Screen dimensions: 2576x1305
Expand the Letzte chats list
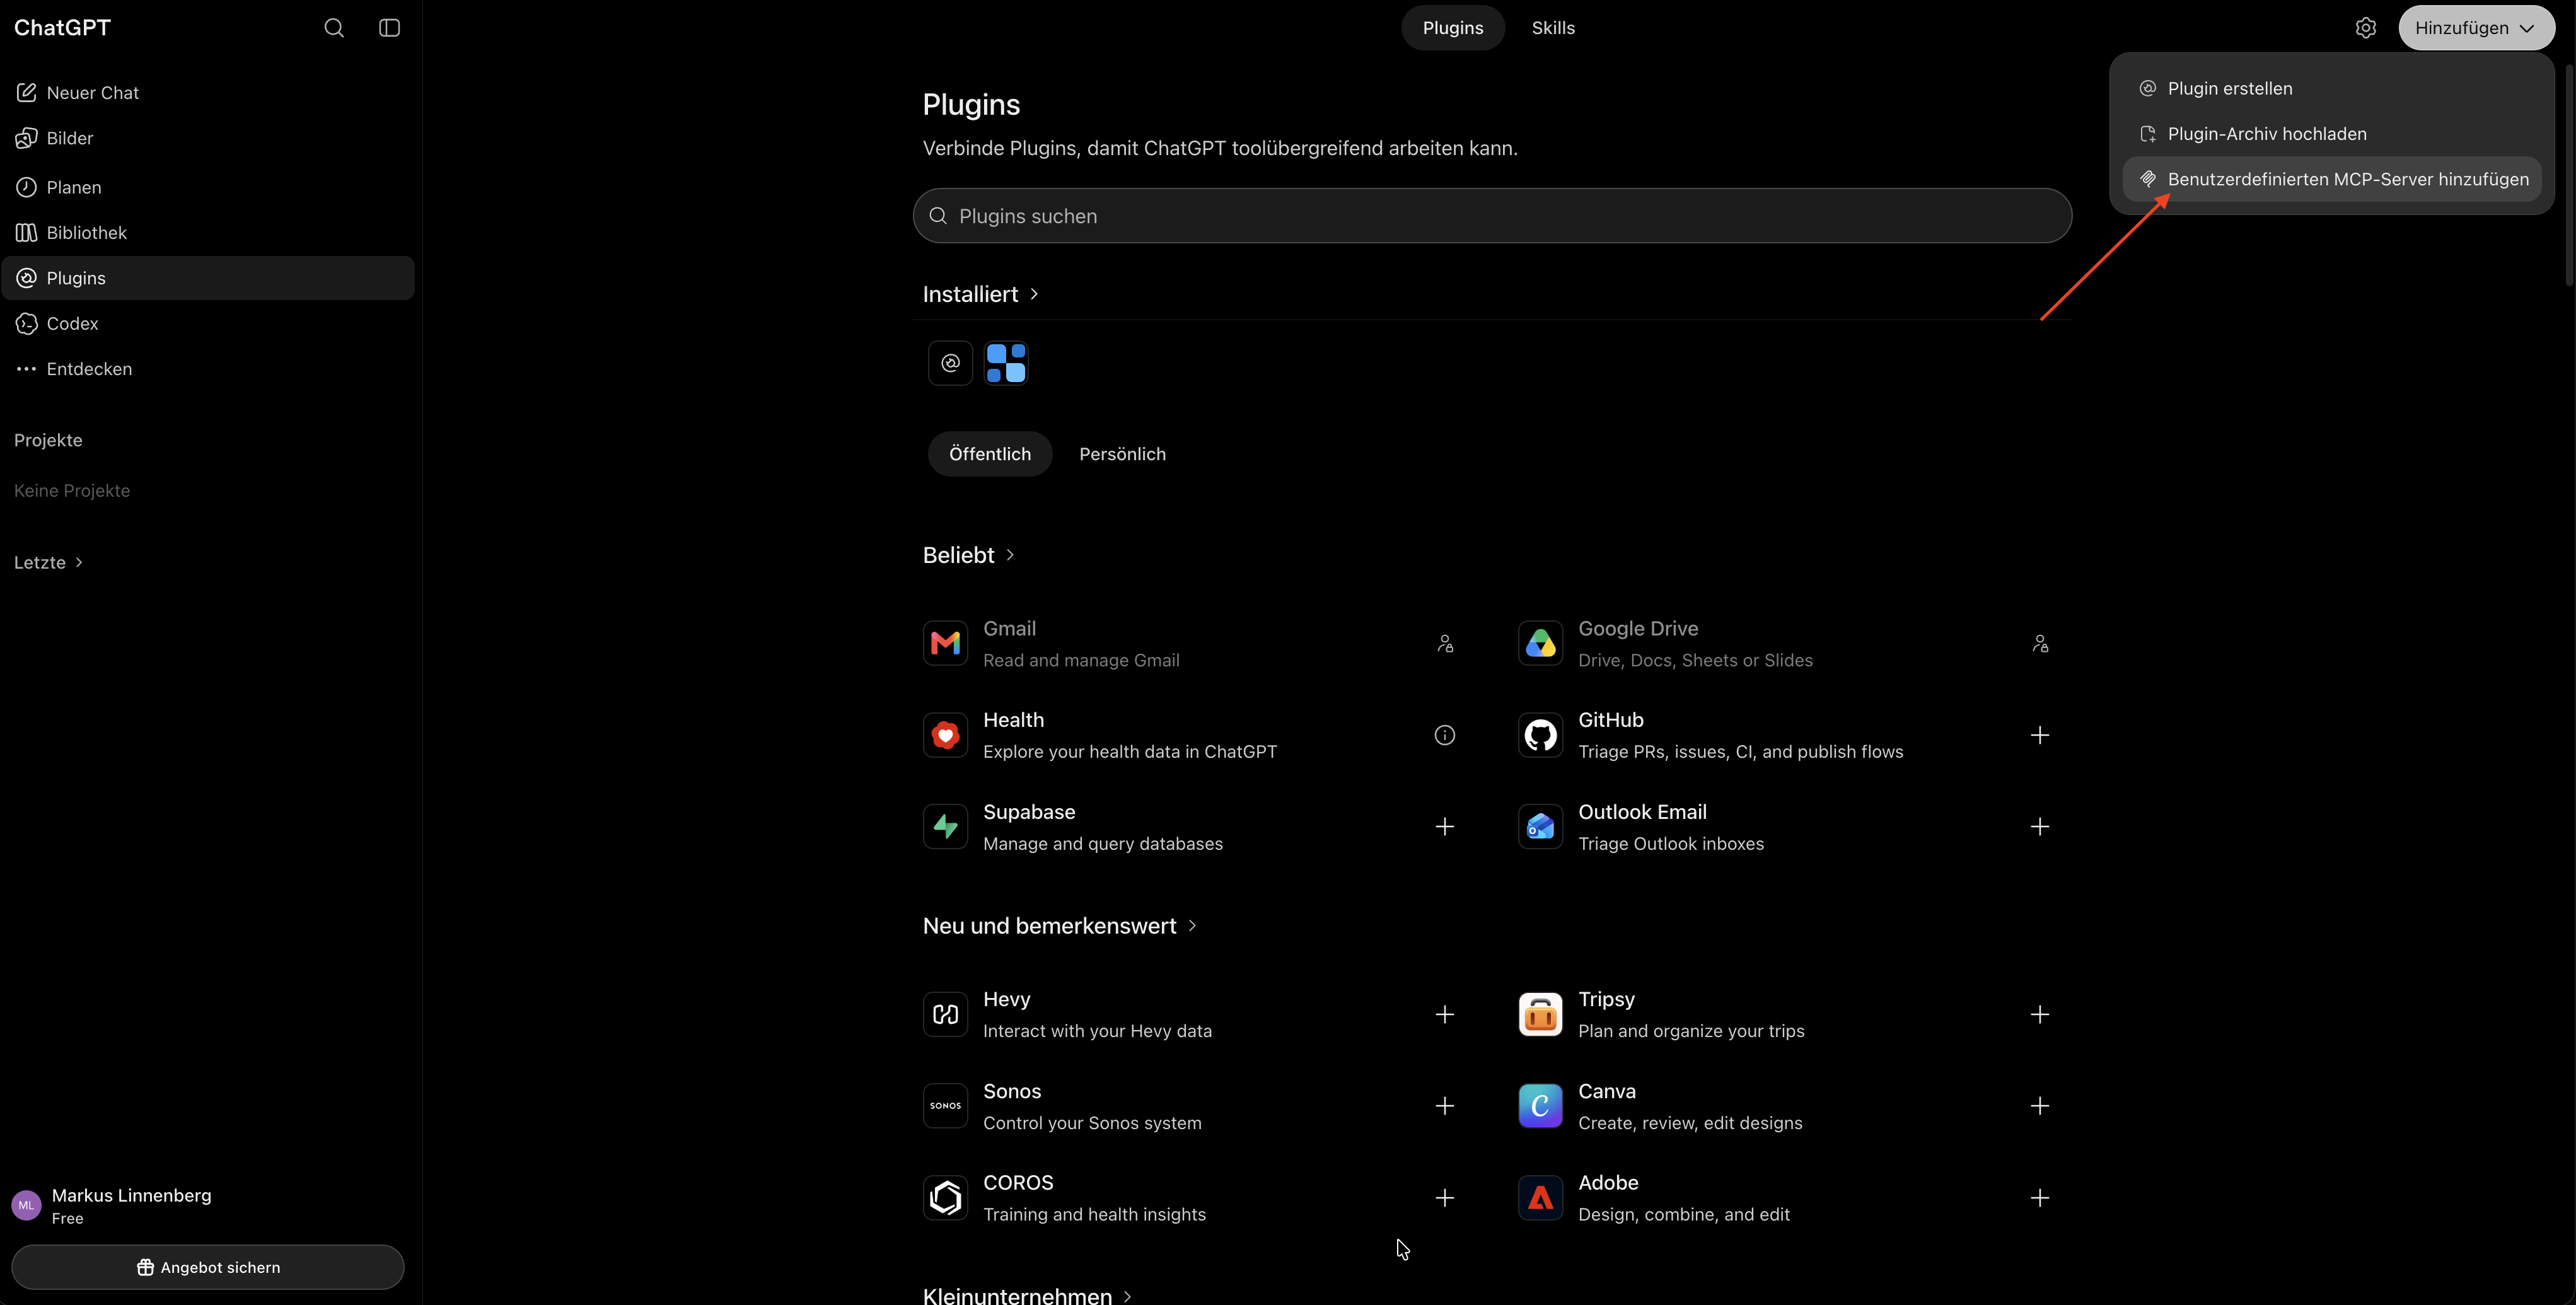[x=48, y=563]
